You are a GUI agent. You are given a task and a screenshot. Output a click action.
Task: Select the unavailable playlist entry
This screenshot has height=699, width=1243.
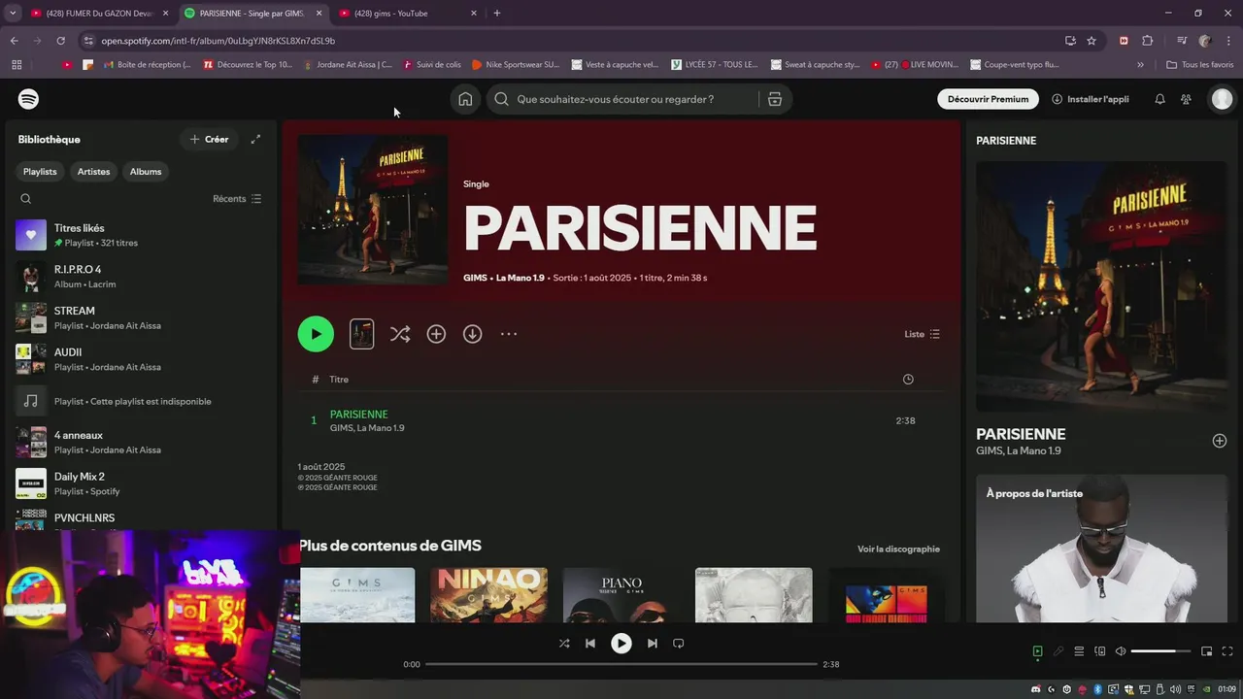pos(139,401)
